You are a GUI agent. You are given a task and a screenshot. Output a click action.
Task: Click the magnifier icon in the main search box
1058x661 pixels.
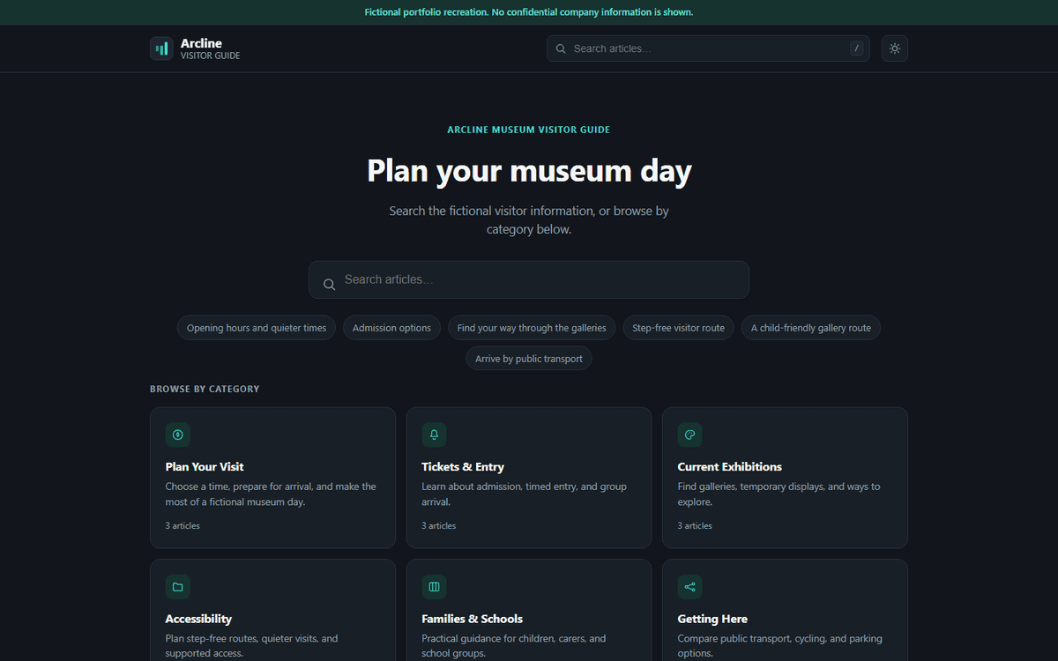(x=329, y=284)
